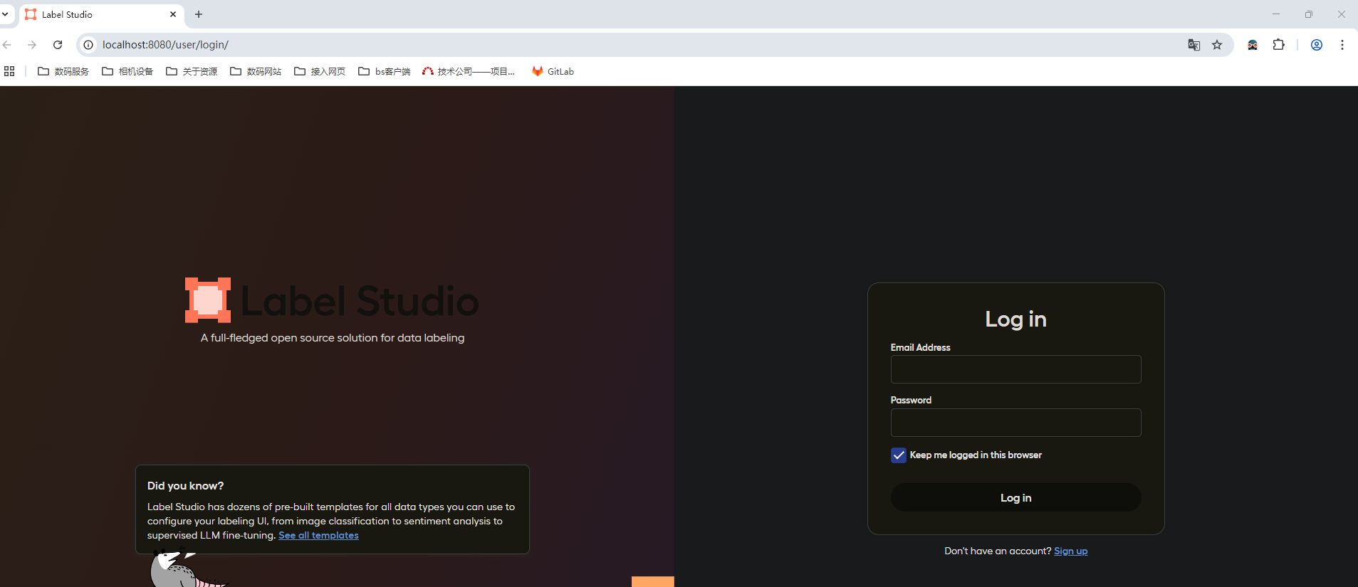Click the Log in button
The image size is (1358, 587).
tap(1015, 497)
